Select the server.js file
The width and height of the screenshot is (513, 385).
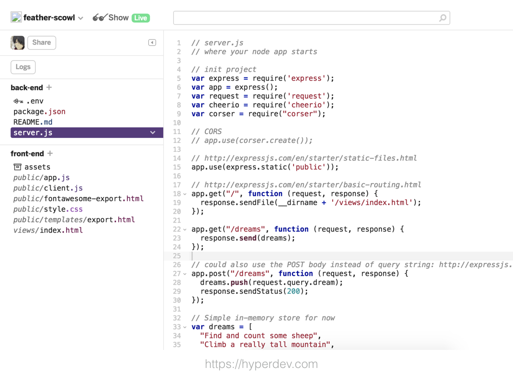click(x=87, y=132)
